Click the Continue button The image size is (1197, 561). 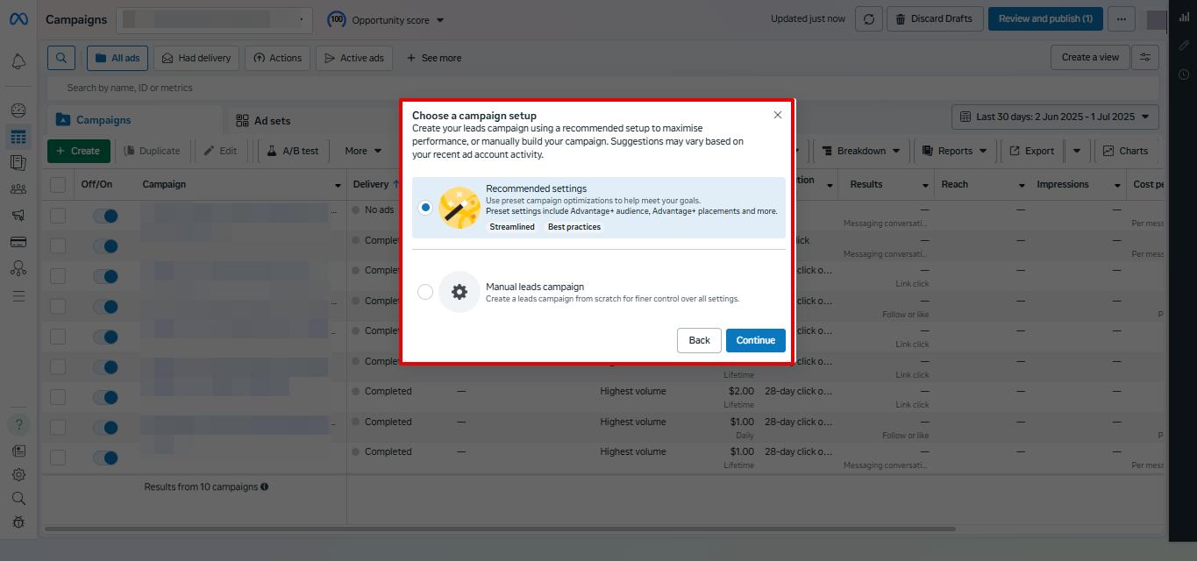[756, 340]
